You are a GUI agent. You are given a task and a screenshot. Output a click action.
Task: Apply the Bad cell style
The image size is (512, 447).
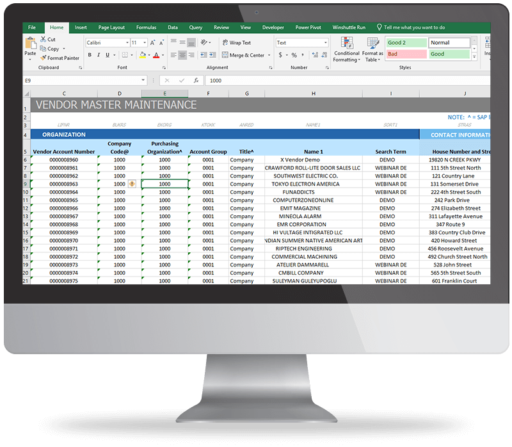pos(406,54)
